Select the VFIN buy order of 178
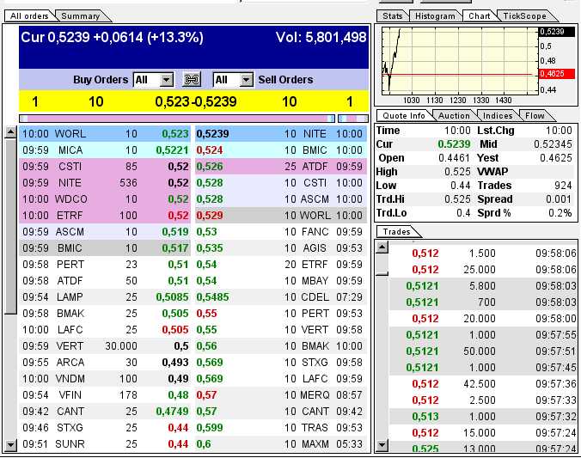The height and width of the screenshot is (458, 581). point(105,394)
